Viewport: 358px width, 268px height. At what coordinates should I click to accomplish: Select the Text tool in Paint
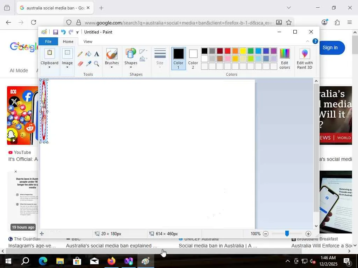(x=96, y=54)
